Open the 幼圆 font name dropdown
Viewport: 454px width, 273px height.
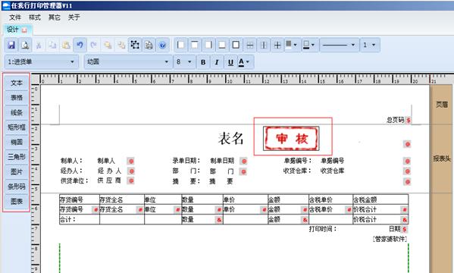click(127, 61)
